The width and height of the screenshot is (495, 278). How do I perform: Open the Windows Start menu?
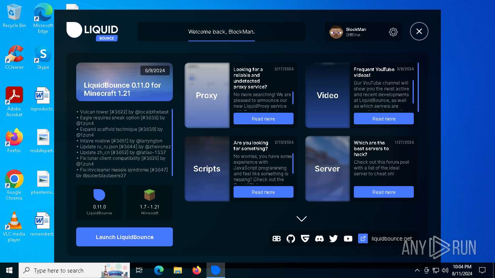(9, 270)
